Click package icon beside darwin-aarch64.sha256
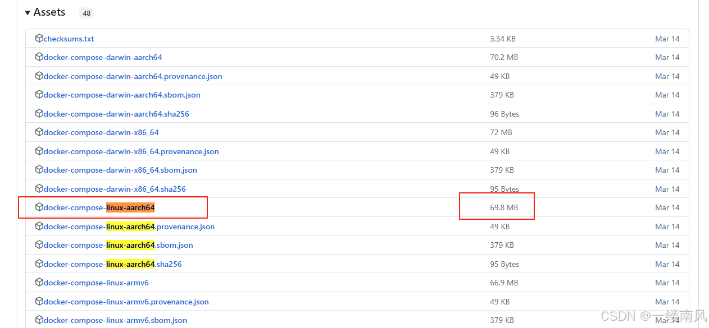709x328 pixels. [x=39, y=113]
